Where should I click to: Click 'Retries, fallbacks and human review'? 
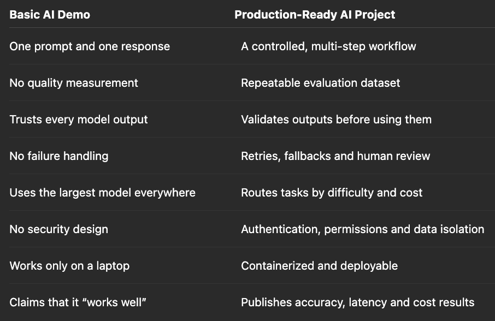coord(335,156)
